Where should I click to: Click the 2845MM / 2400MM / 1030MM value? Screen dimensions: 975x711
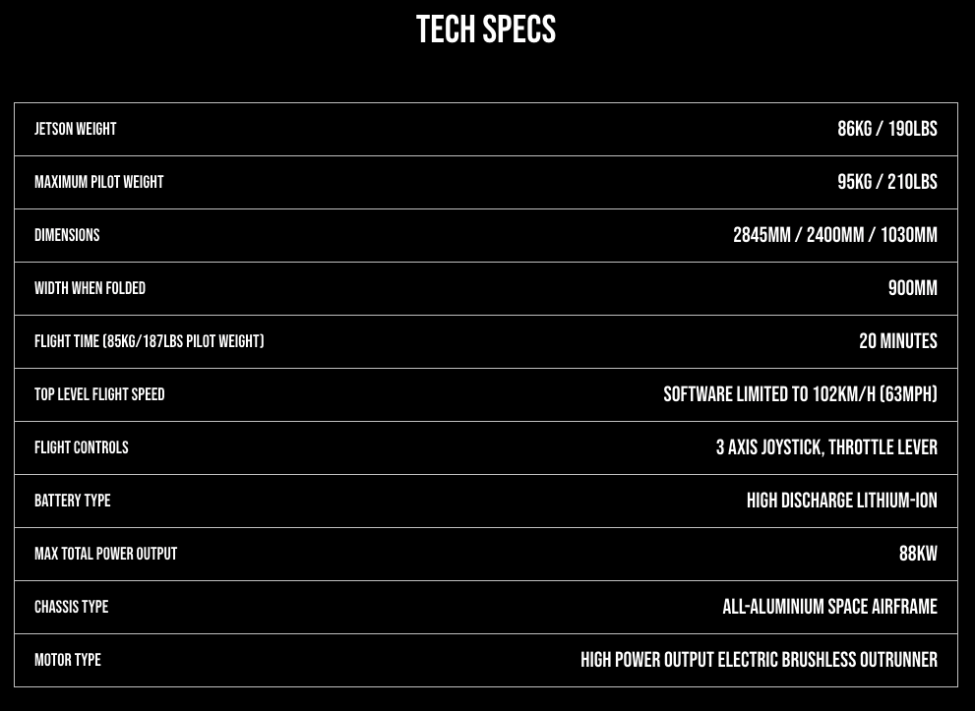point(835,235)
